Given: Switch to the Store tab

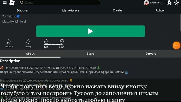Looking at the screenshot, I should coord(90,54).
